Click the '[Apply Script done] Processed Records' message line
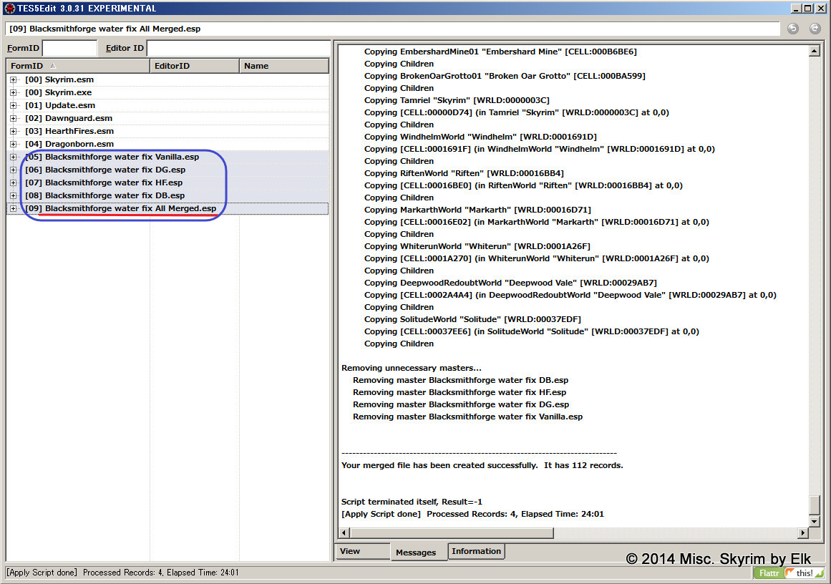Screen dimensions: 831x584 point(472,514)
